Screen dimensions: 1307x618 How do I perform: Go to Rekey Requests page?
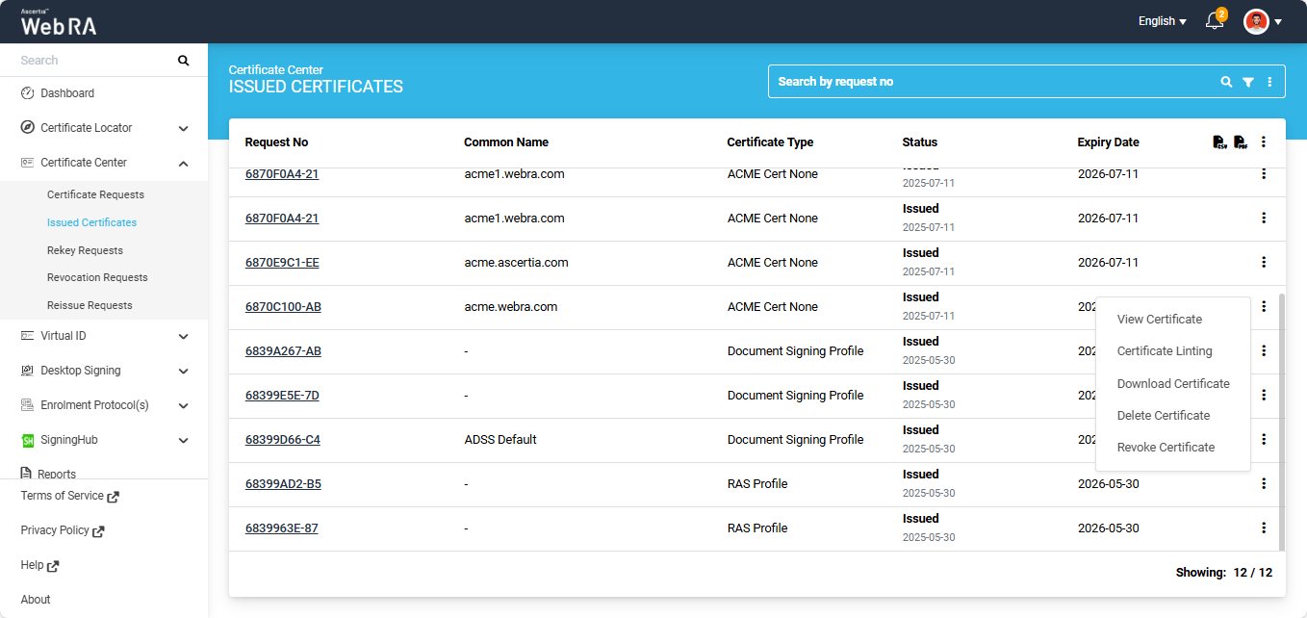[85, 250]
